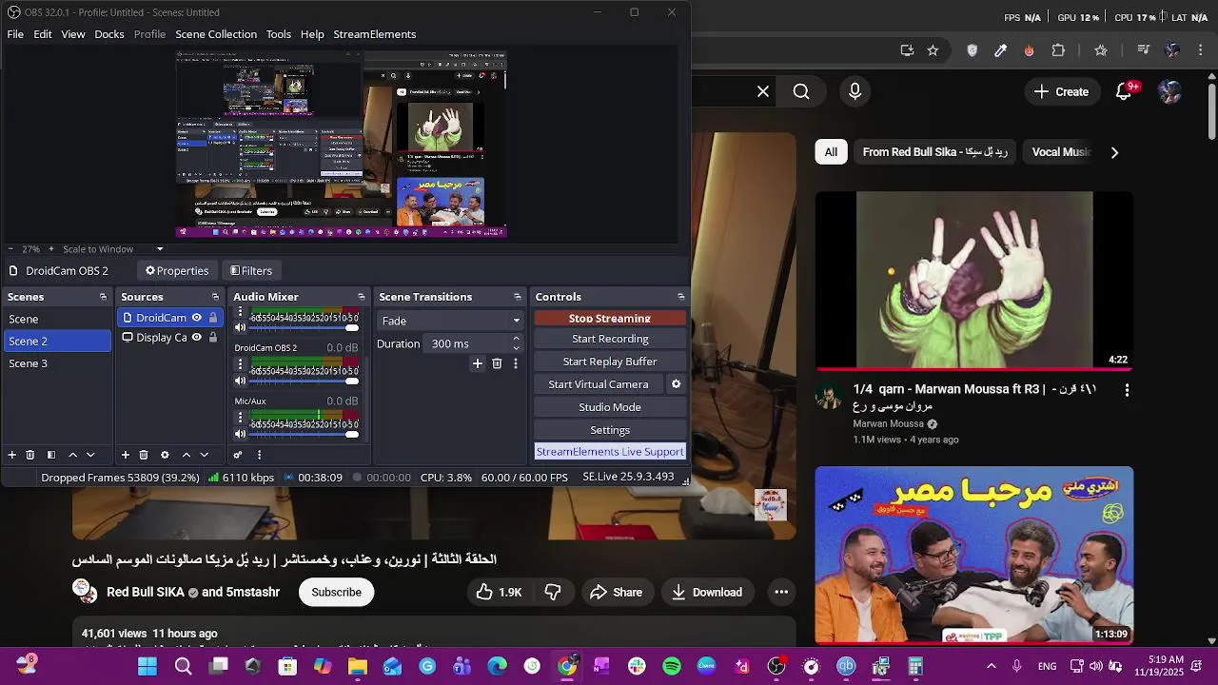Stop Streaming in OBS Controls

point(610,319)
